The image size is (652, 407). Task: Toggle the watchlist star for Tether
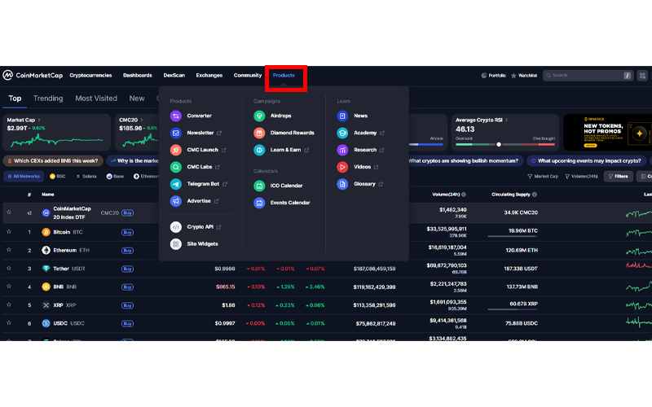pos(9,268)
